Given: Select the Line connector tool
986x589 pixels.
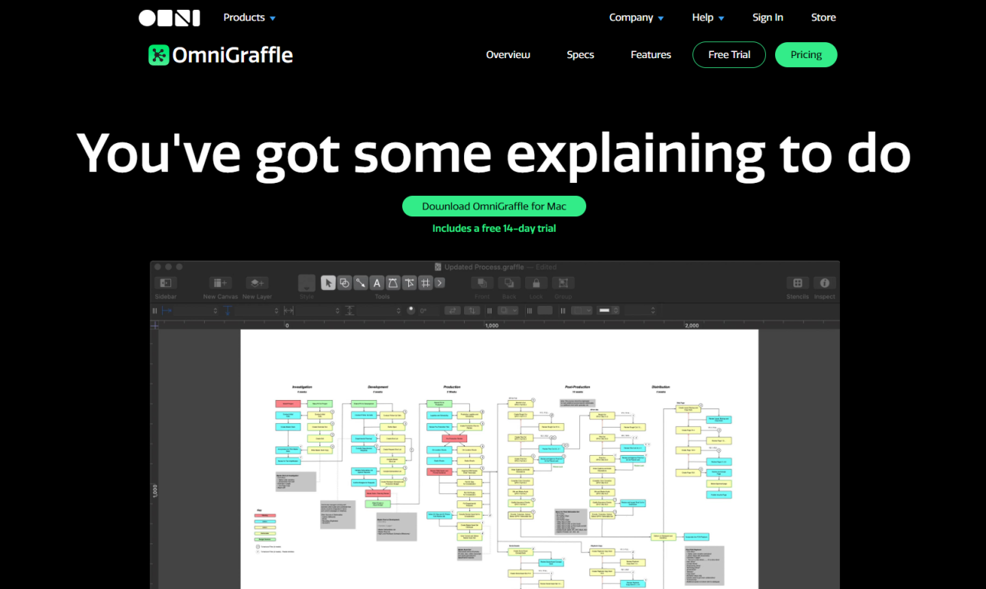Looking at the screenshot, I should pyautogui.click(x=360, y=283).
